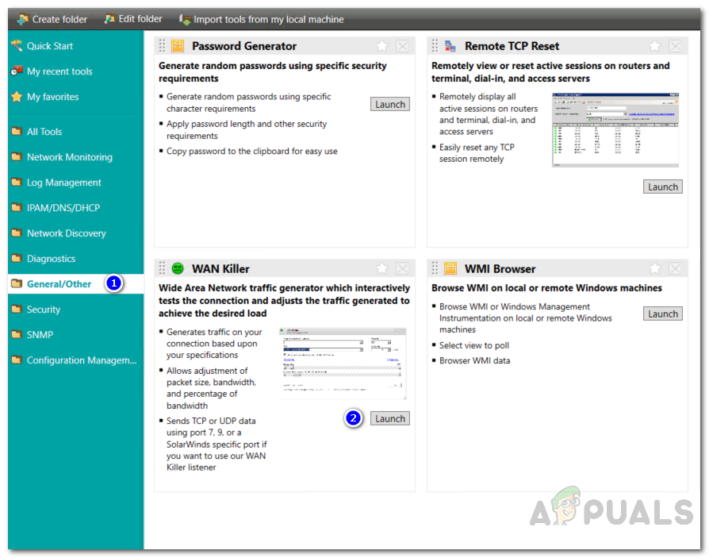Close the WMI Browser card
This screenshot has width=709, height=558.
[x=675, y=268]
